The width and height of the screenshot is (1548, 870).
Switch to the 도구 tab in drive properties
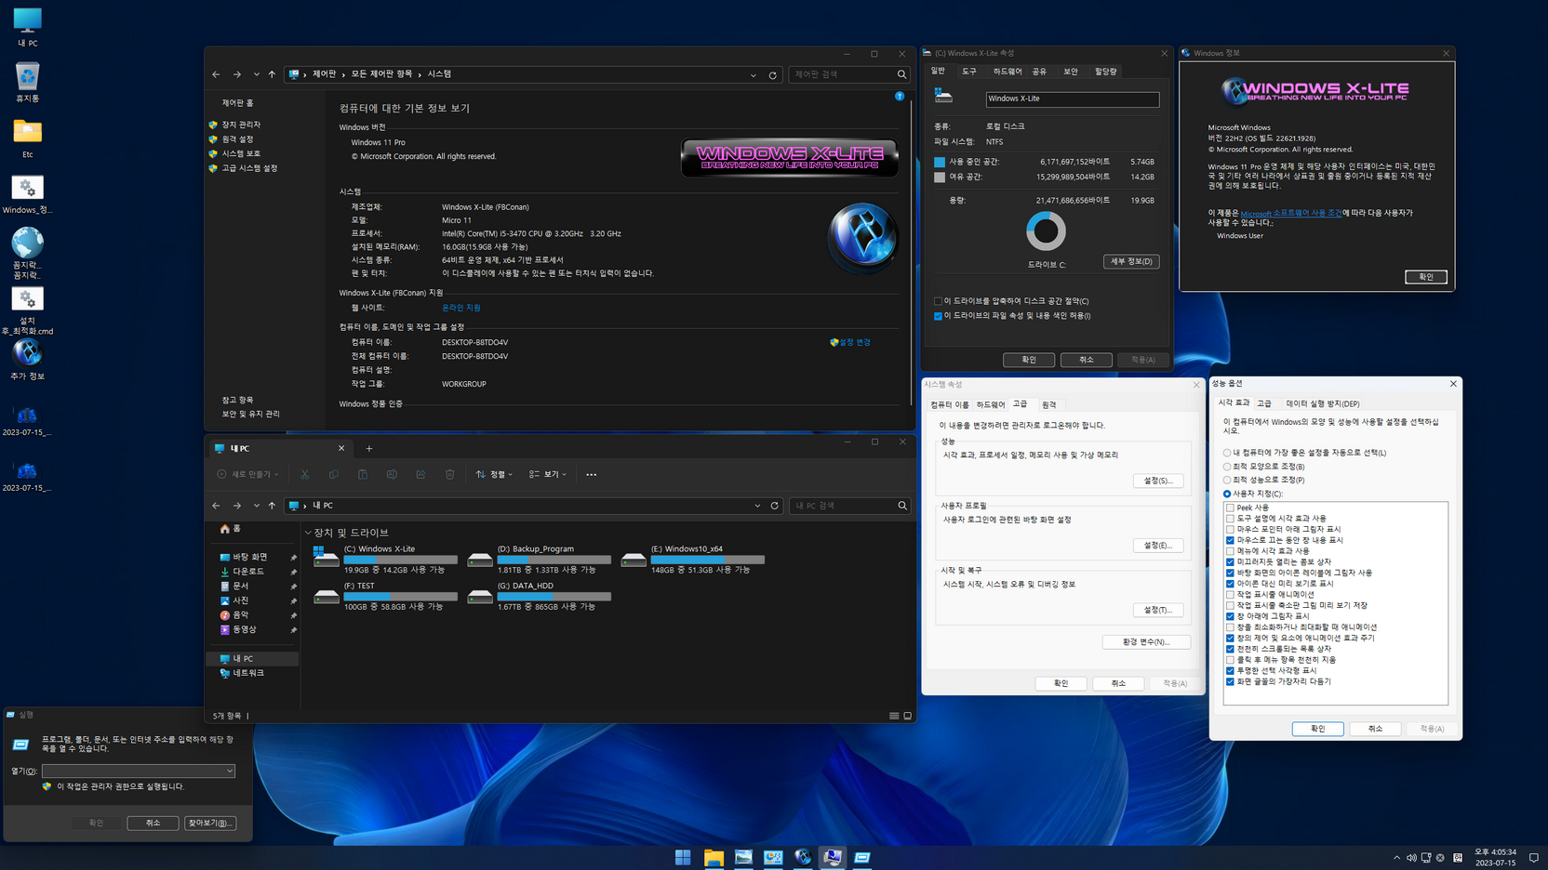pos(969,72)
